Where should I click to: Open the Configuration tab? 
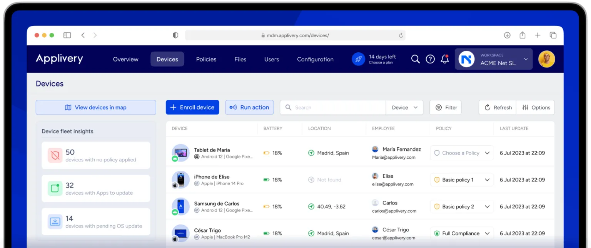(x=315, y=59)
